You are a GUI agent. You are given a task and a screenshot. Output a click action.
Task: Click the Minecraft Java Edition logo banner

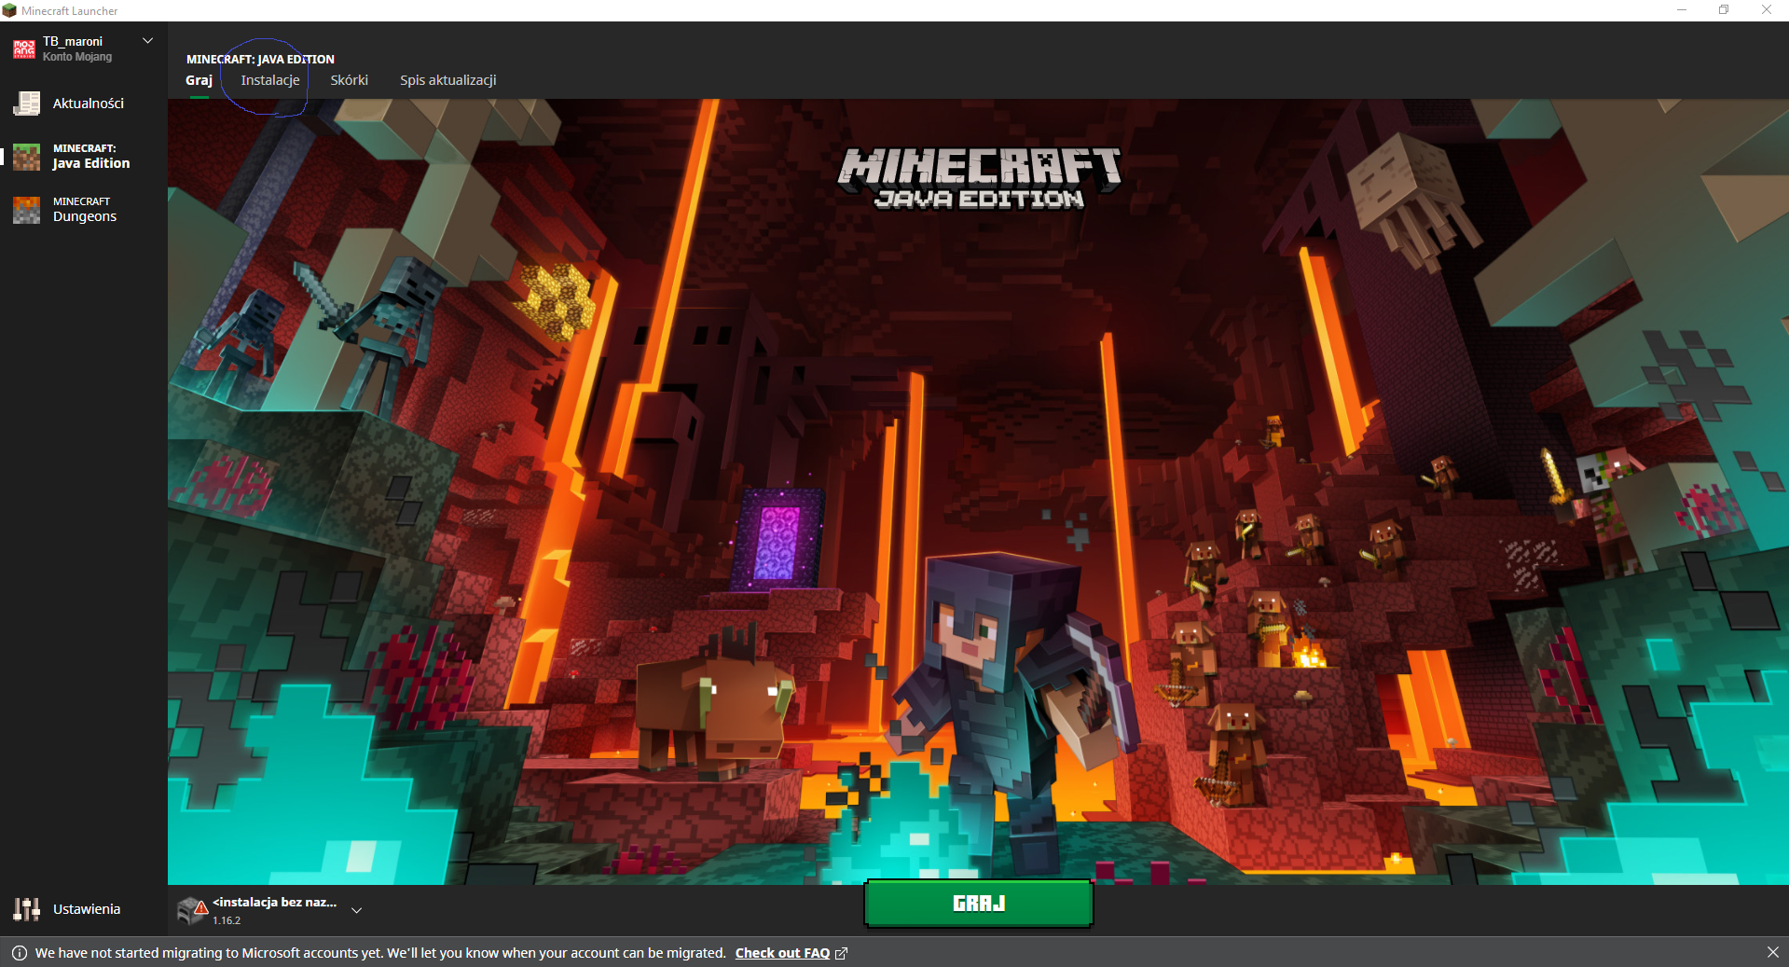pos(979,177)
